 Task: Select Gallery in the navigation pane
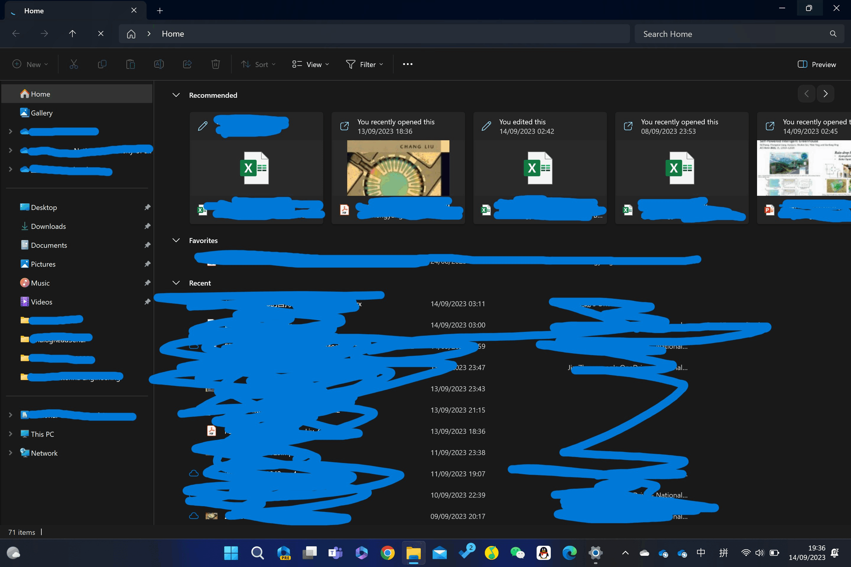[x=42, y=113]
